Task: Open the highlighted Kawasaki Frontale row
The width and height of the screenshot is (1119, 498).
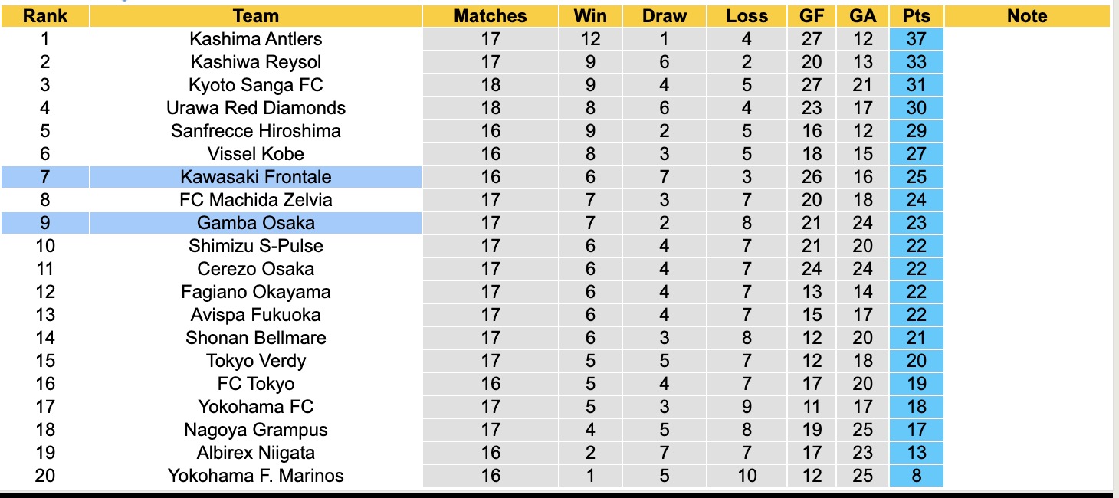Action: coord(256,177)
